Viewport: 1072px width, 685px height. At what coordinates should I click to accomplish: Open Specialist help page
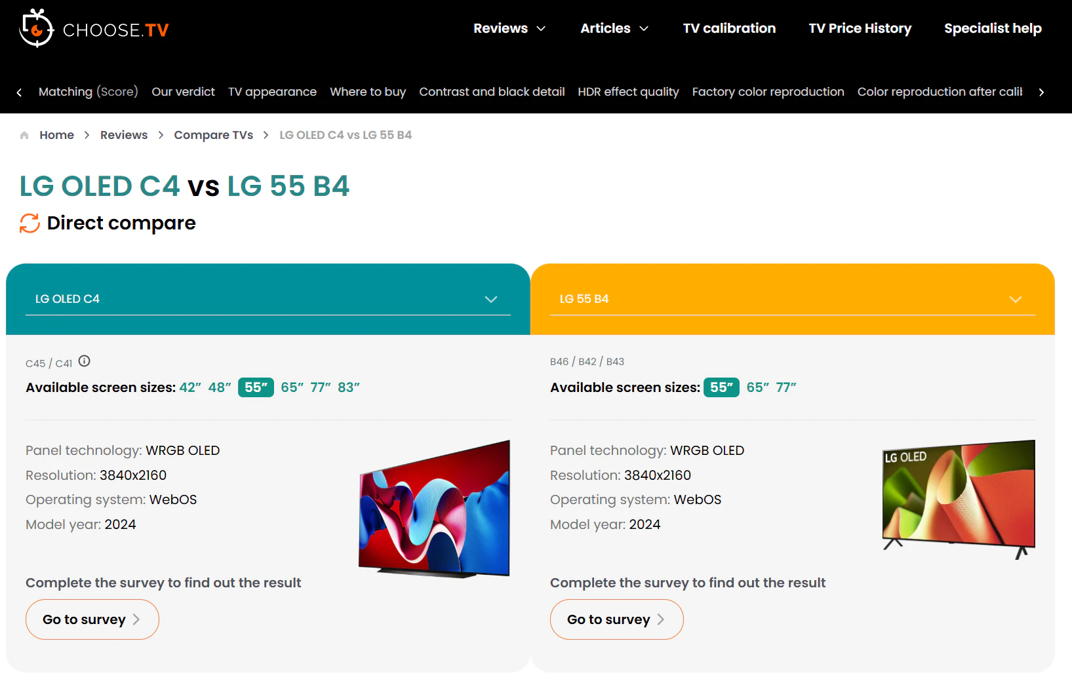993,28
